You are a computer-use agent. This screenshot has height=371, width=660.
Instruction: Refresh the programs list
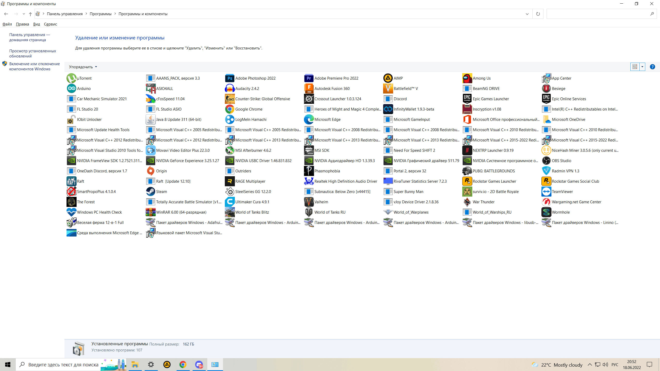point(538,14)
